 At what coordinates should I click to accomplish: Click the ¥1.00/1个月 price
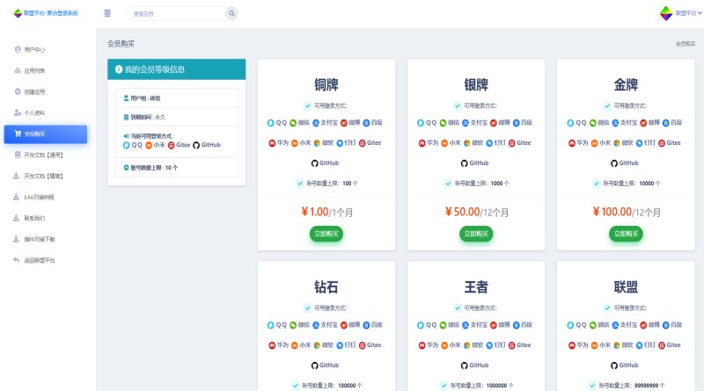coord(326,212)
